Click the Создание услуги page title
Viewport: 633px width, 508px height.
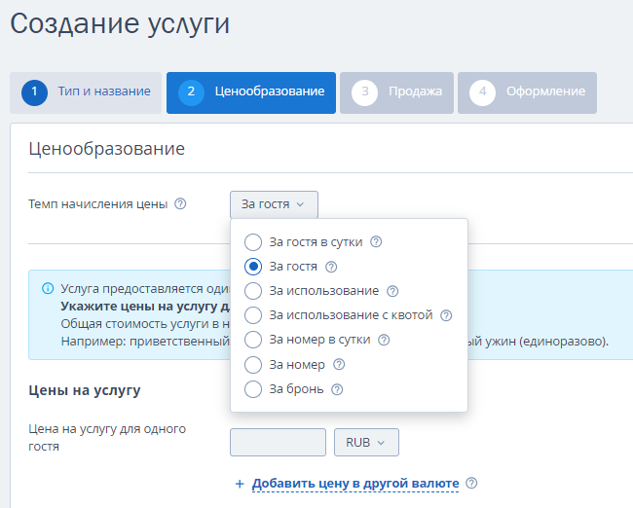120,24
